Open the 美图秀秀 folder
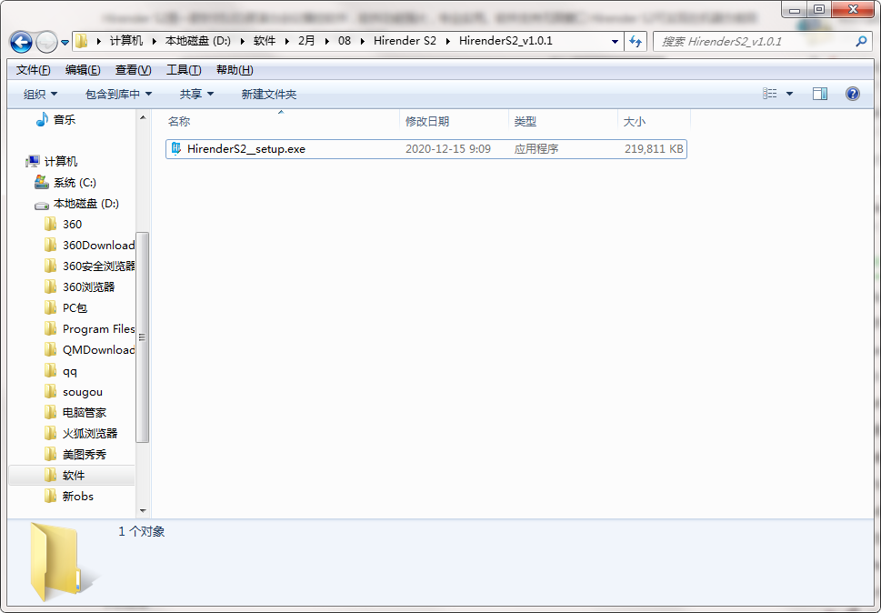Image resolution: width=881 pixels, height=613 pixels. point(85,455)
